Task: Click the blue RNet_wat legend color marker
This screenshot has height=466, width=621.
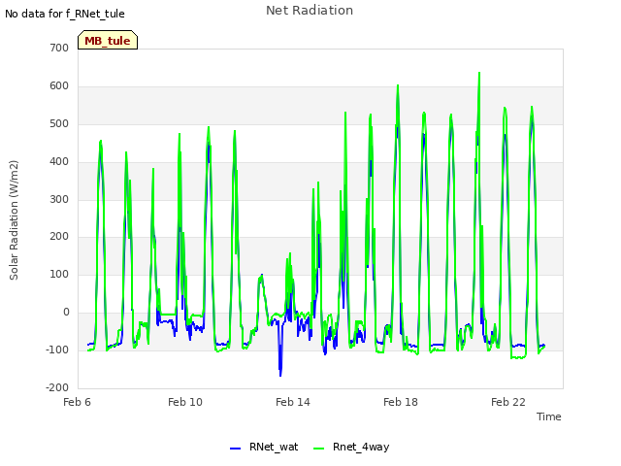Action: coord(235,449)
